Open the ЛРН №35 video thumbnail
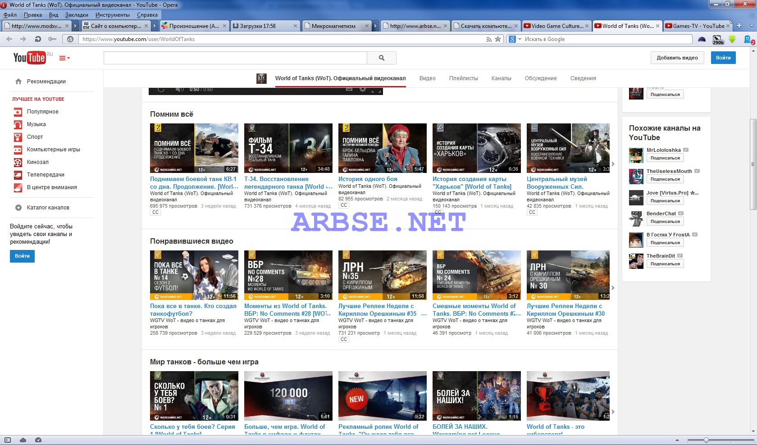757x445 pixels. pyautogui.click(x=383, y=275)
